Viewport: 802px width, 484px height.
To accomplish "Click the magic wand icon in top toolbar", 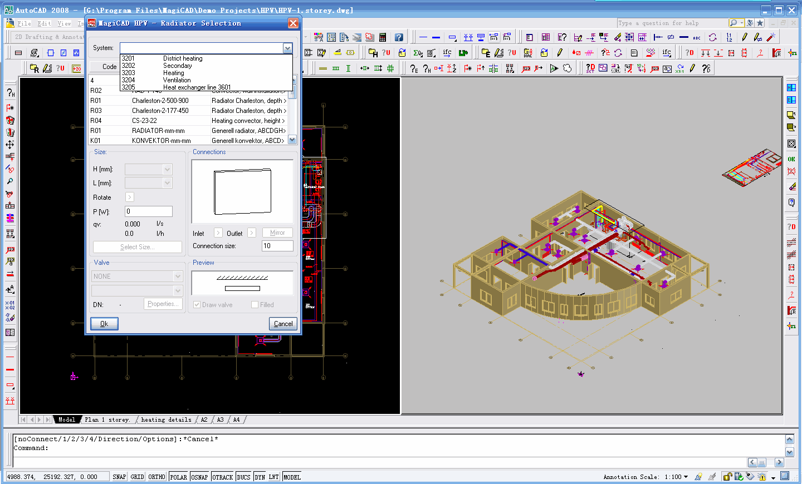I will (771, 37).
